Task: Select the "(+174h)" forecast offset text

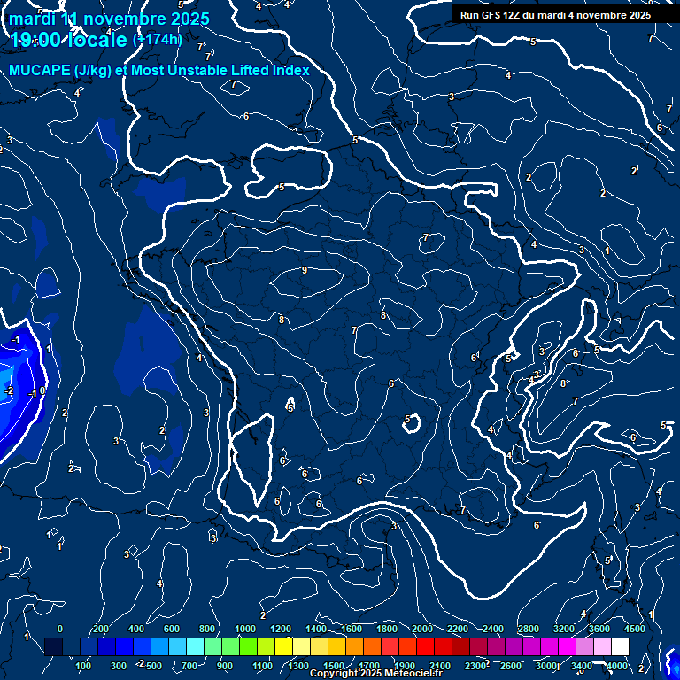Action: pos(157,40)
